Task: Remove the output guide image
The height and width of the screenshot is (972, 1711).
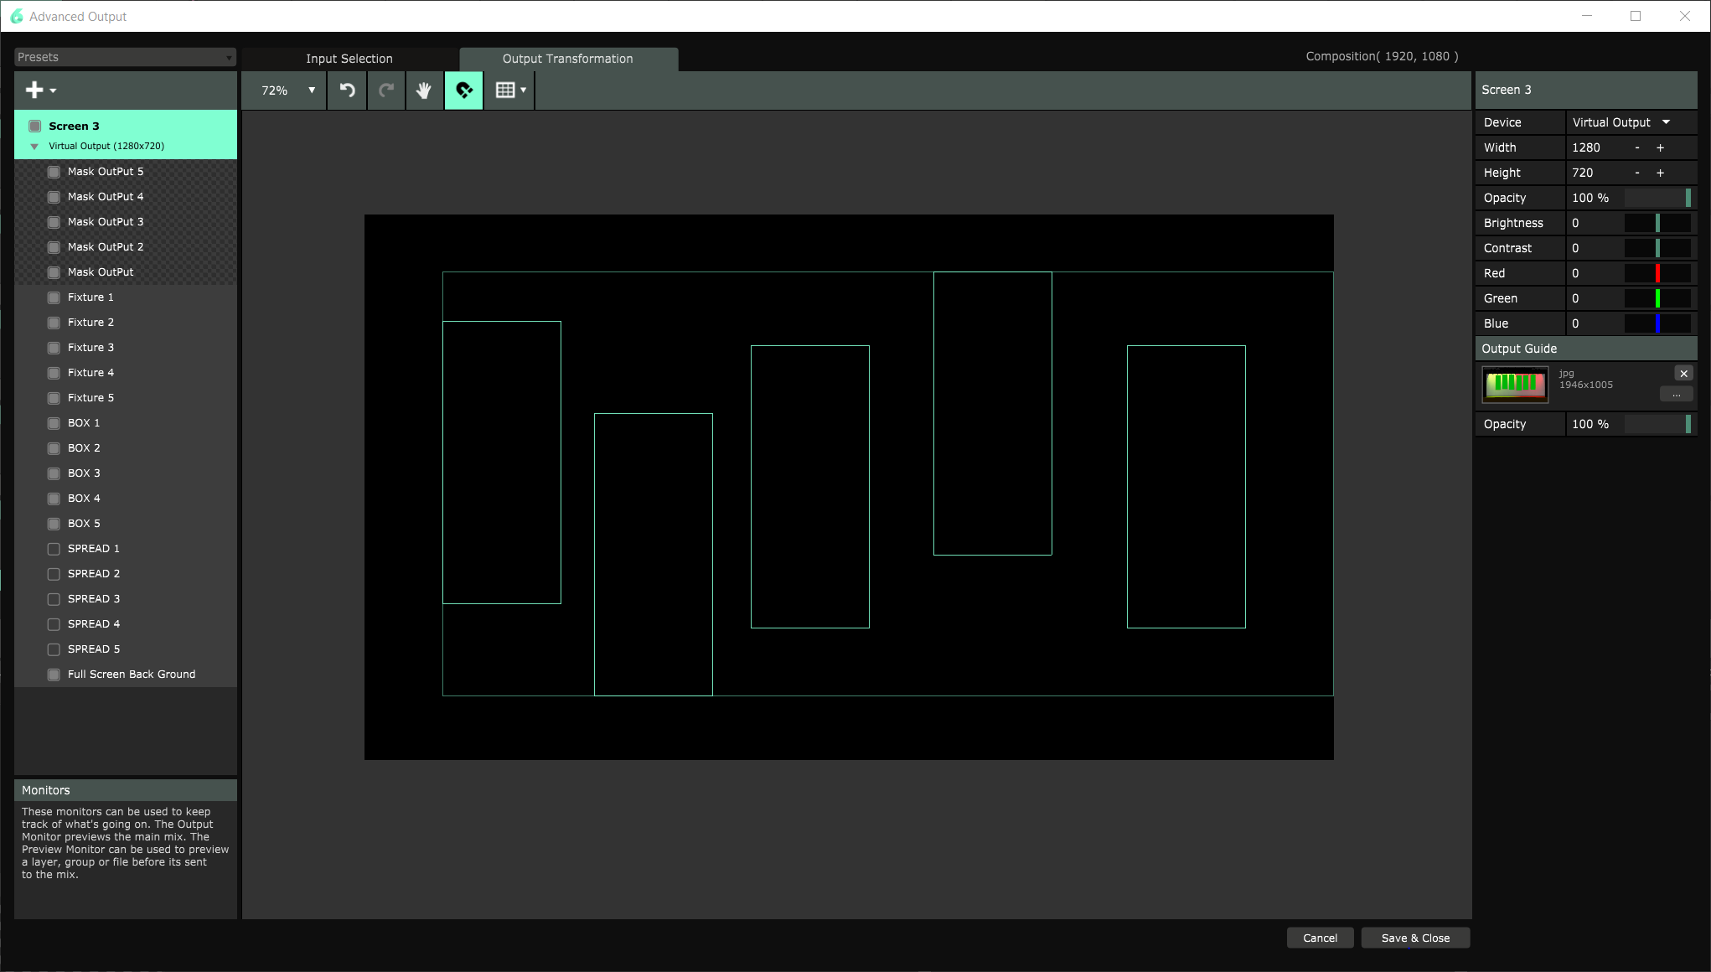Action: click(x=1683, y=374)
